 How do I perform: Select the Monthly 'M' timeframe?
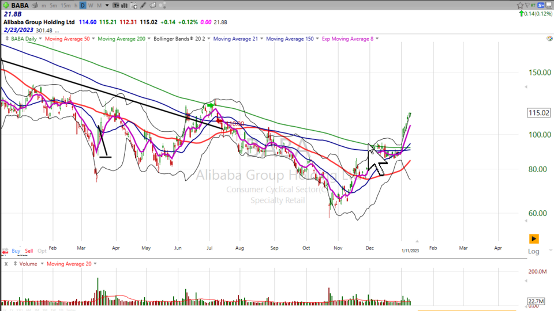pyautogui.click(x=99, y=5)
